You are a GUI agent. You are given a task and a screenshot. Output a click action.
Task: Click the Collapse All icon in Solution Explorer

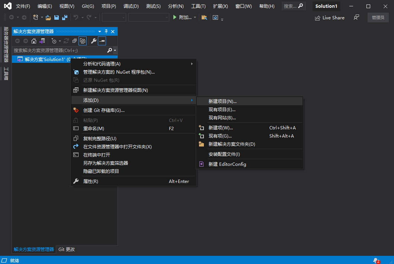74,41
